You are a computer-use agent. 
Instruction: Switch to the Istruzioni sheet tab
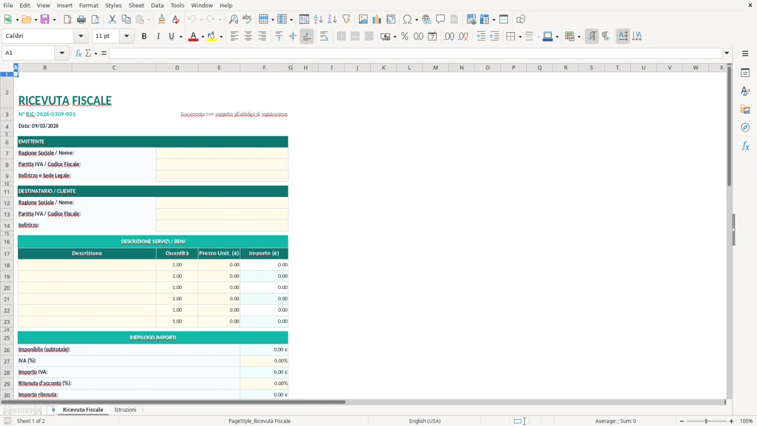pyautogui.click(x=125, y=410)
